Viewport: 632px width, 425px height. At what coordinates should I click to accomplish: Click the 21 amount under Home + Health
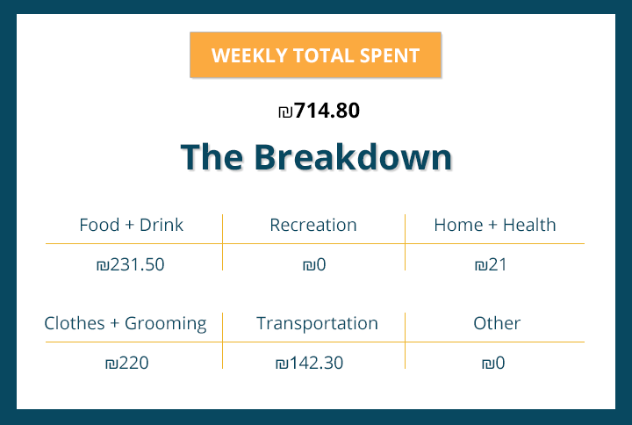498,264
